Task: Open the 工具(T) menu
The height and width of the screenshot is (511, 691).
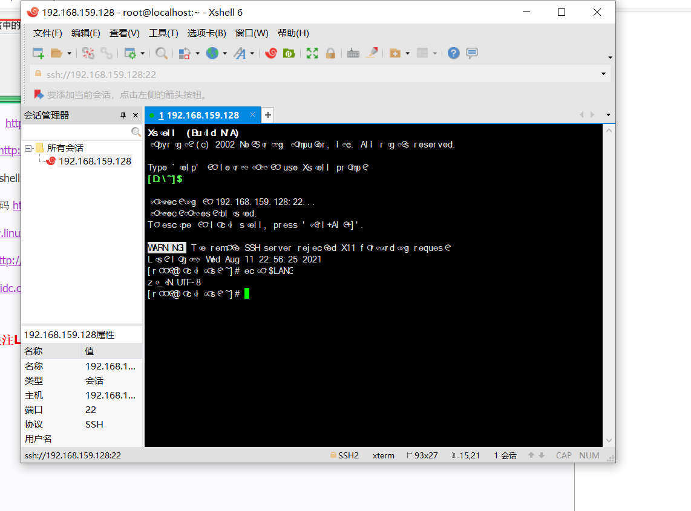Action: 163,33
